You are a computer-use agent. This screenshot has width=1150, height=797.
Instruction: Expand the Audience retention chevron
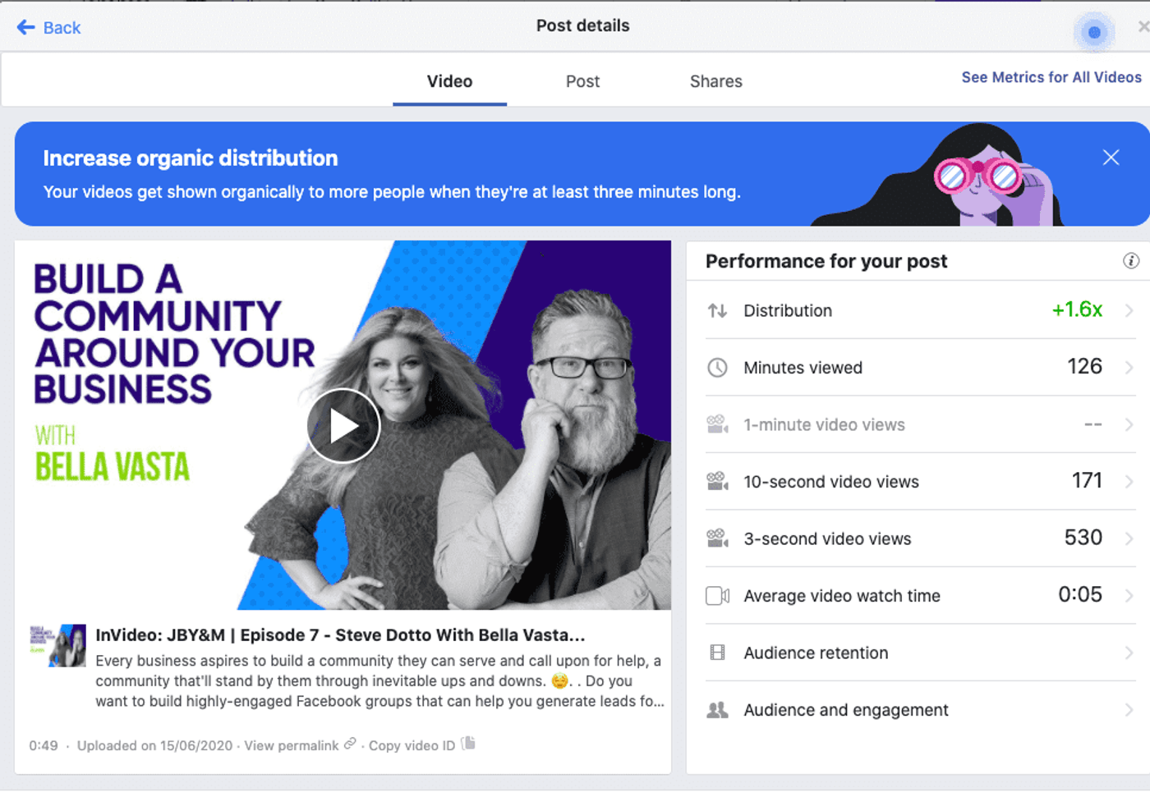tap(1129, 653)
